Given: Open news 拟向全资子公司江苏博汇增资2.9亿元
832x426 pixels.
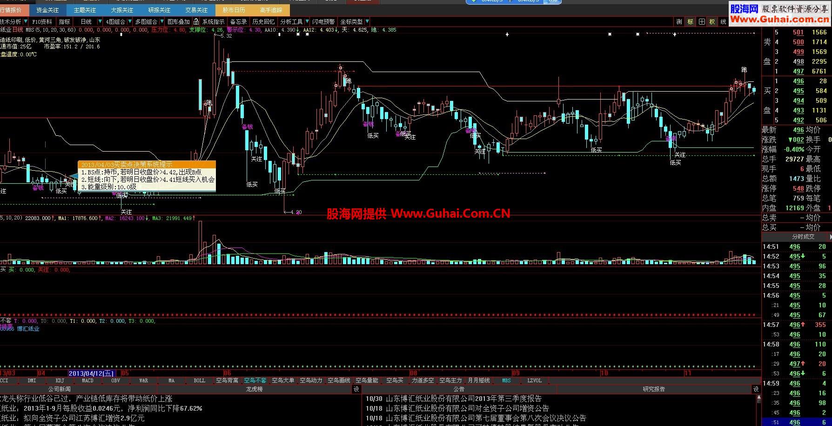Looking at the screenshot, I should pos(72,418).
